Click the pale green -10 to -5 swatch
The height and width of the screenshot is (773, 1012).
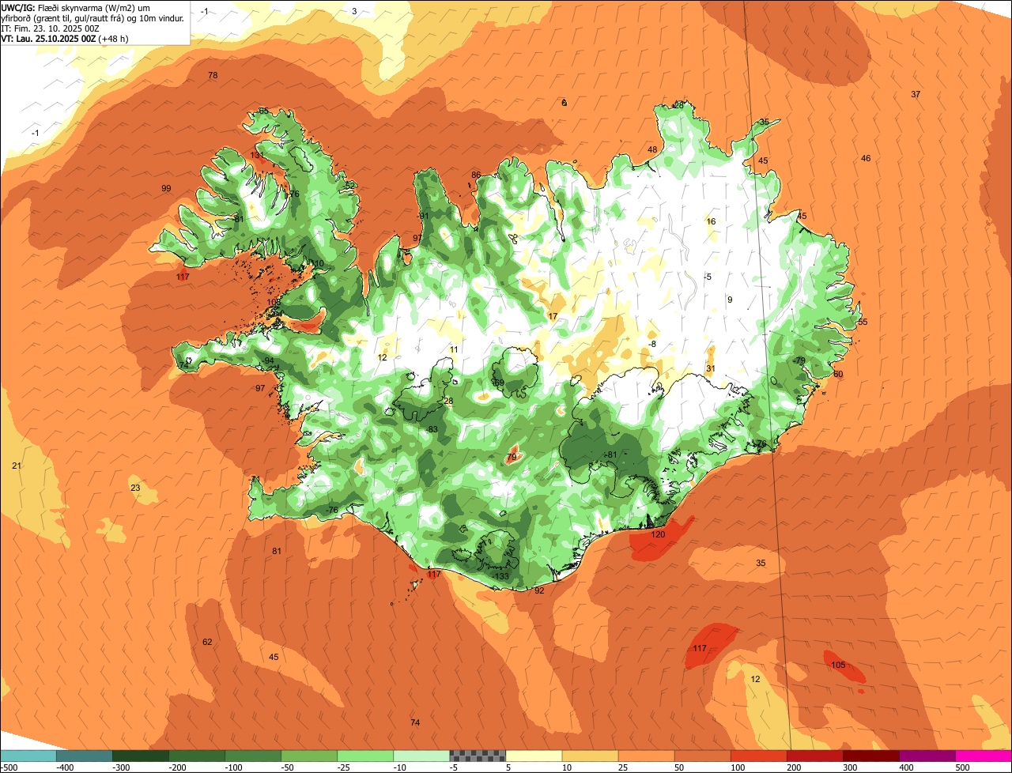point(421,756)
